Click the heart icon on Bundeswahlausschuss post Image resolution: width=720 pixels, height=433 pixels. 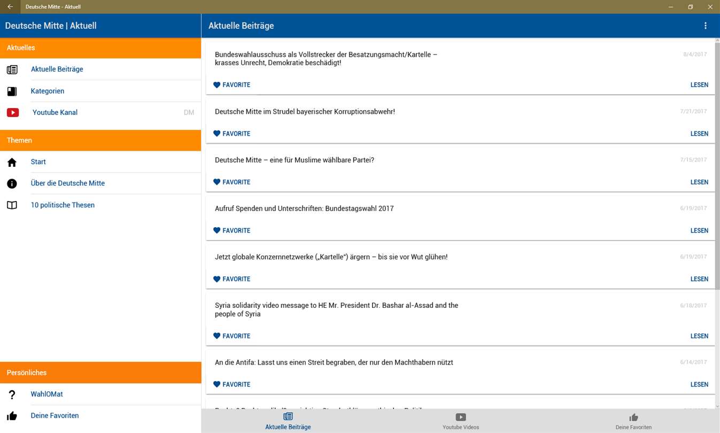coord(216,85)
